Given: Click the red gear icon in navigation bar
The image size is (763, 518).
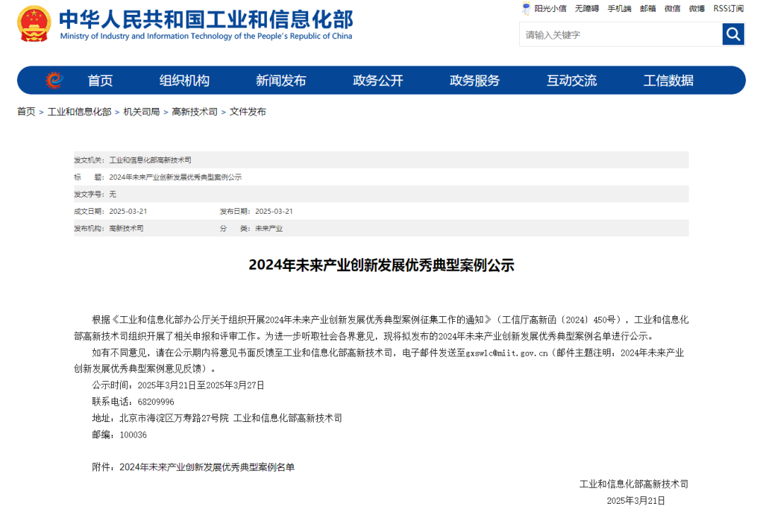Looking at the screenshot, I should (x=54, y=80).
